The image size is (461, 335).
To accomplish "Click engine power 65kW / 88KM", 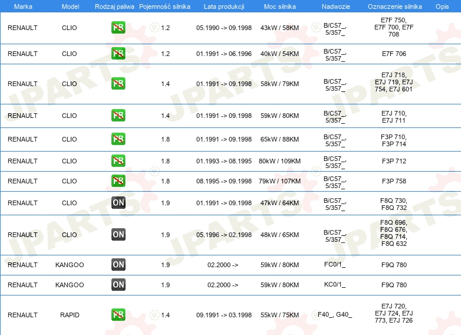I will [279, 139].
